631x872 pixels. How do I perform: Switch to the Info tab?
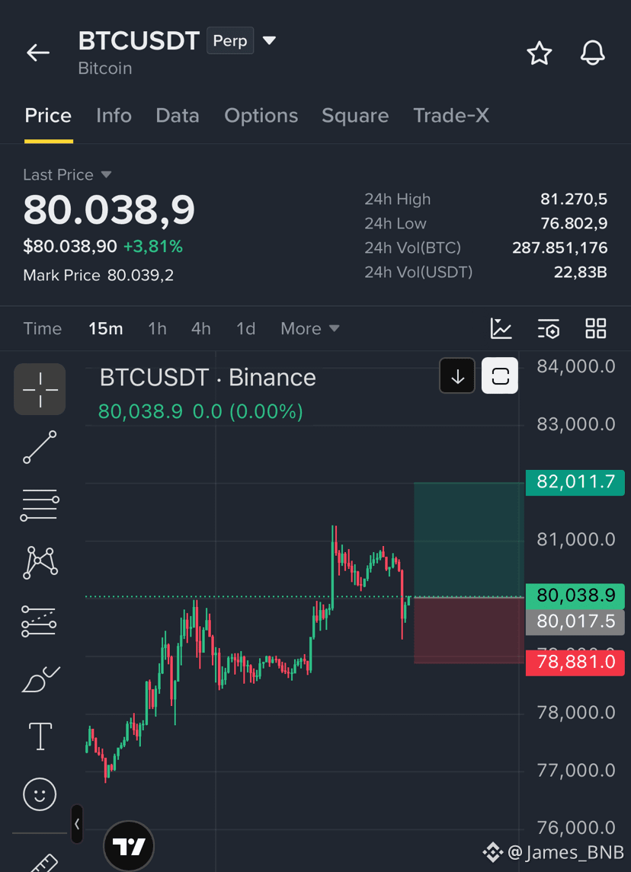[x=114, y=116]
